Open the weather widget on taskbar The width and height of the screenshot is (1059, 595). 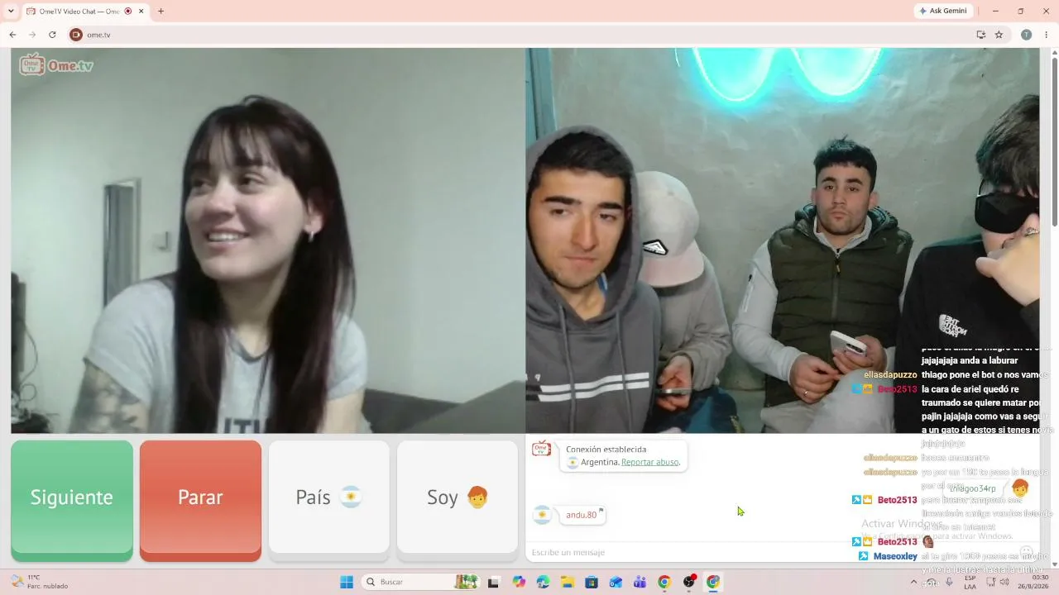tap(40, 582)
